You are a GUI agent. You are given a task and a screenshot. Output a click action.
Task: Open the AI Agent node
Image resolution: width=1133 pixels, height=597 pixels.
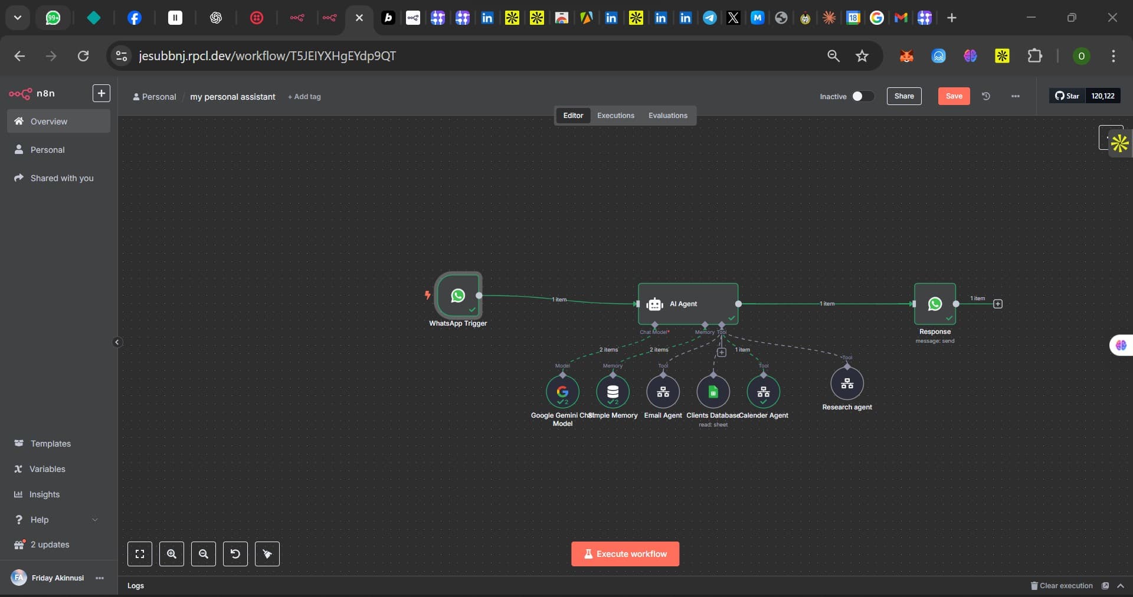tap(688, 304)
